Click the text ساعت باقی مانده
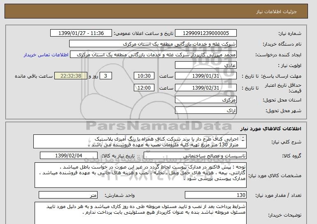317x224 pixels. pyautogui.click(x=34, y=76)
